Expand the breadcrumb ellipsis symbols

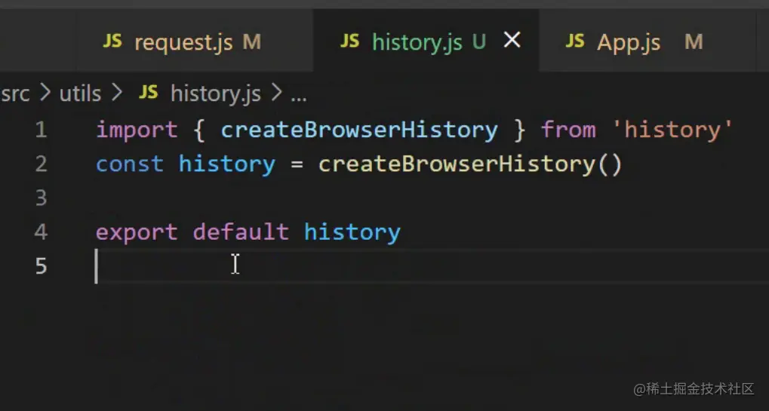pos(299,97)
